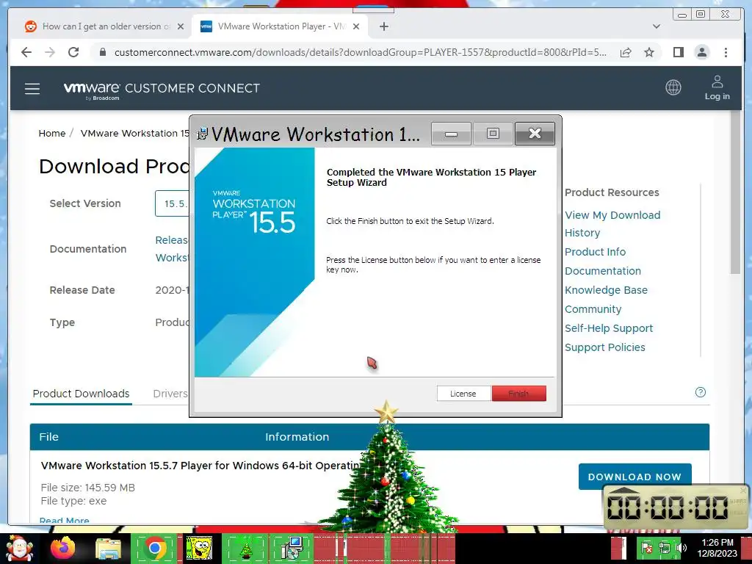The height and width of the screenshot is (564, 752).
Task: Bookmark this page with the star icon
Action: coord(649,52)
